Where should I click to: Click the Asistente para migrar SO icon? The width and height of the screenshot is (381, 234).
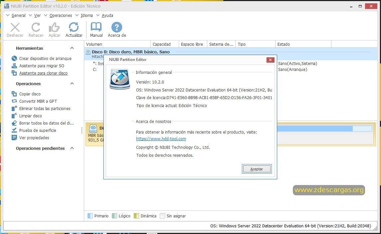(x=14, y=66)
